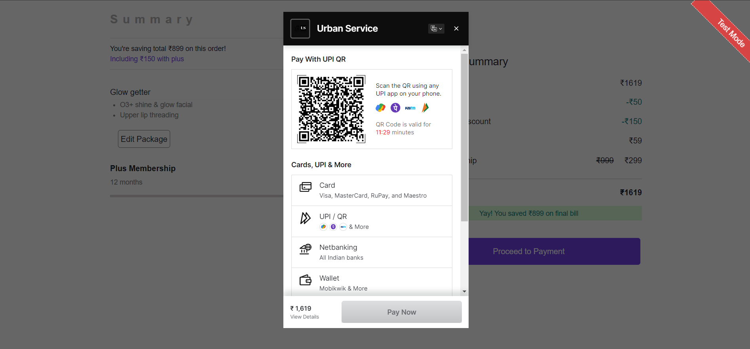Click the scrollbar down arrow in dialog
The height and width of the screenshot is (349, 750).
(x=464, y=292)
